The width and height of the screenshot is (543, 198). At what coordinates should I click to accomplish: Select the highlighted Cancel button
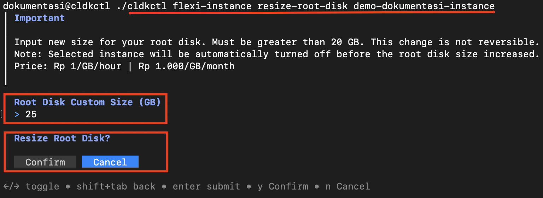(x=110, y=162)
